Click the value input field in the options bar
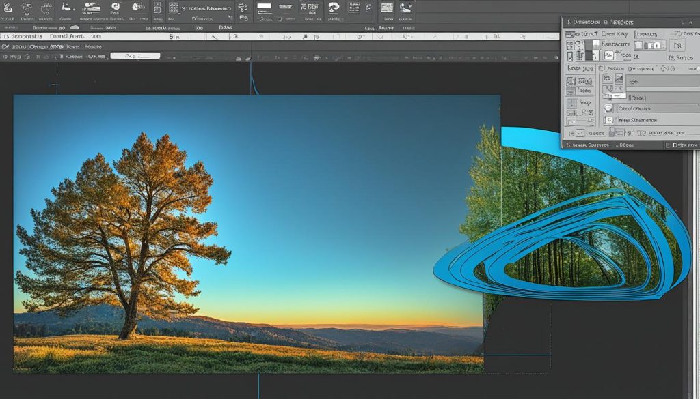The image size is (700, 399). click(137, 55)
